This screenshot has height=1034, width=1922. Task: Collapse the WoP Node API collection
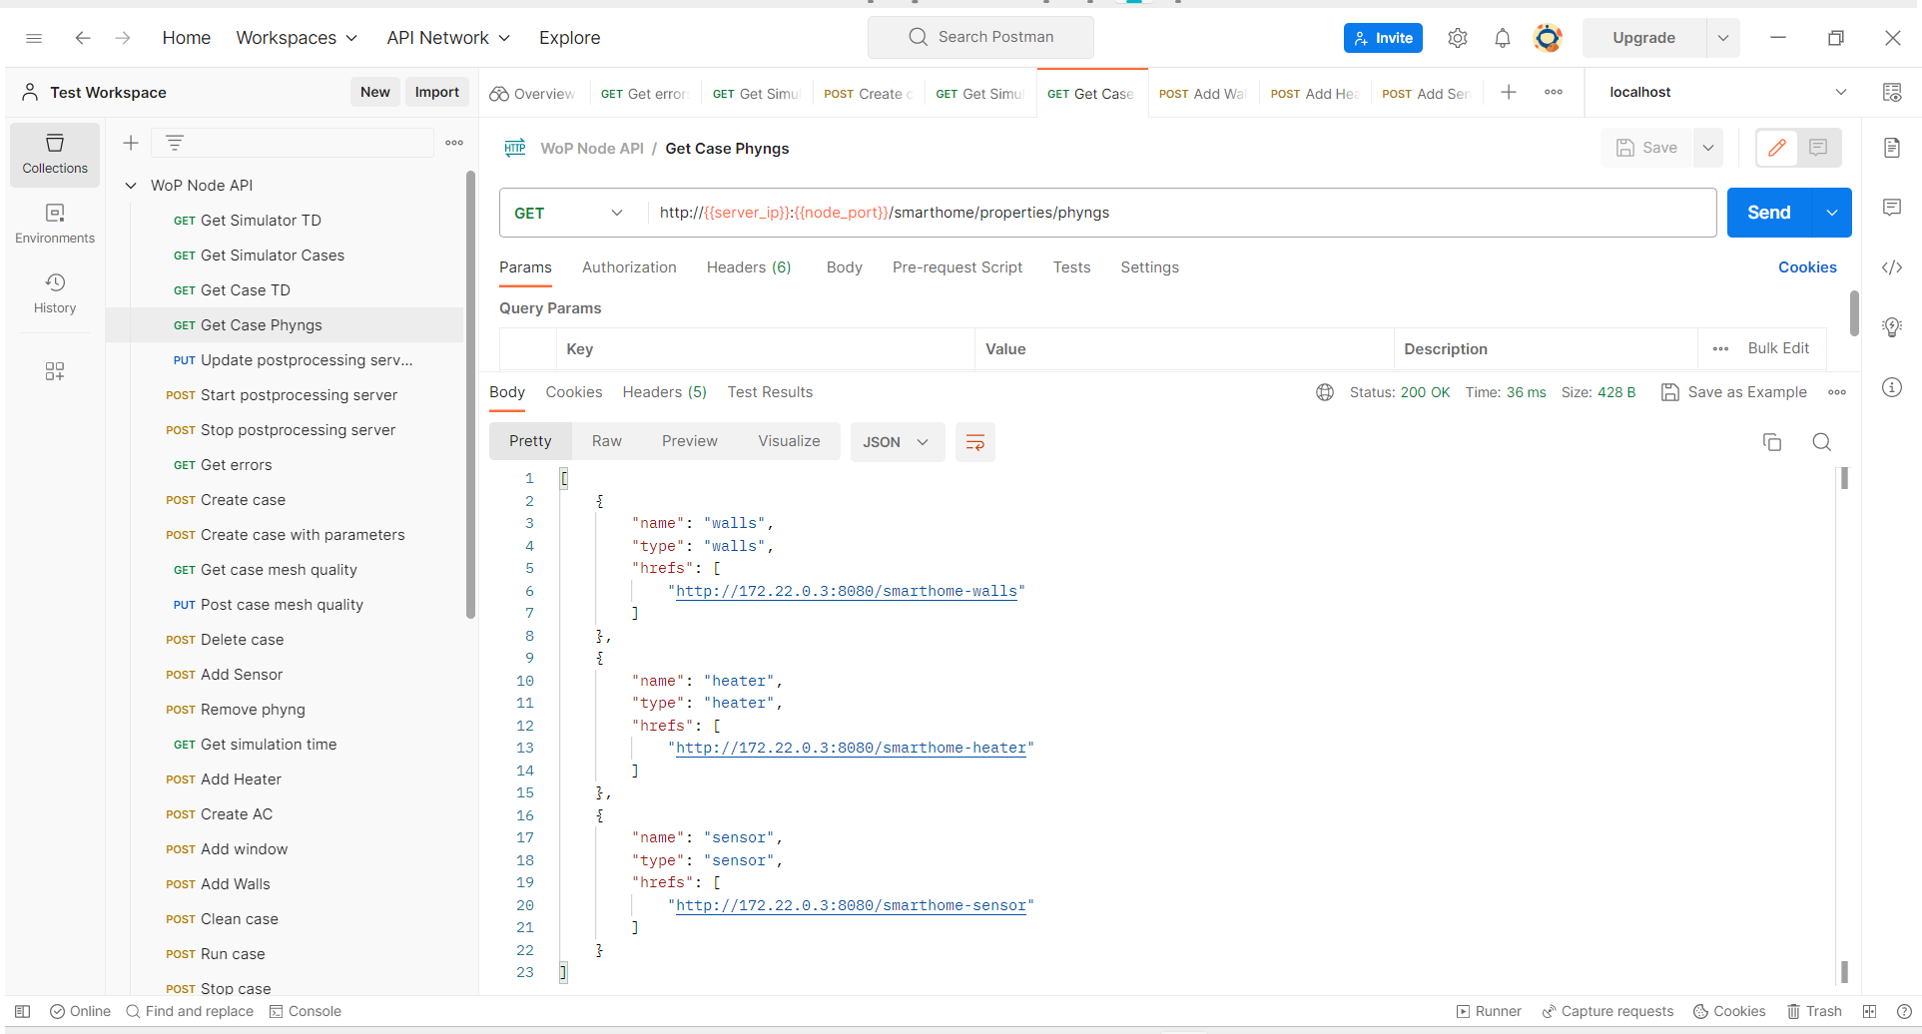tap(131, 186)
